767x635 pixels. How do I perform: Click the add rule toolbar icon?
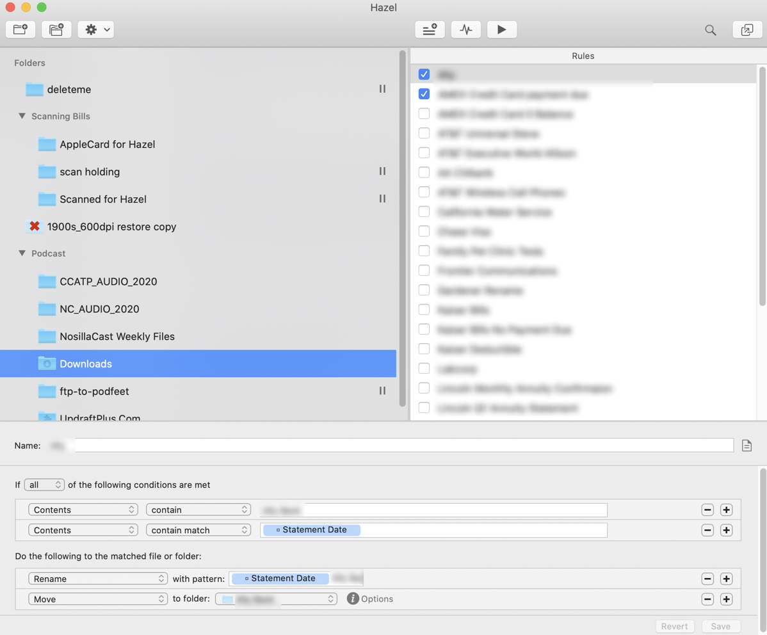(430, 29)
